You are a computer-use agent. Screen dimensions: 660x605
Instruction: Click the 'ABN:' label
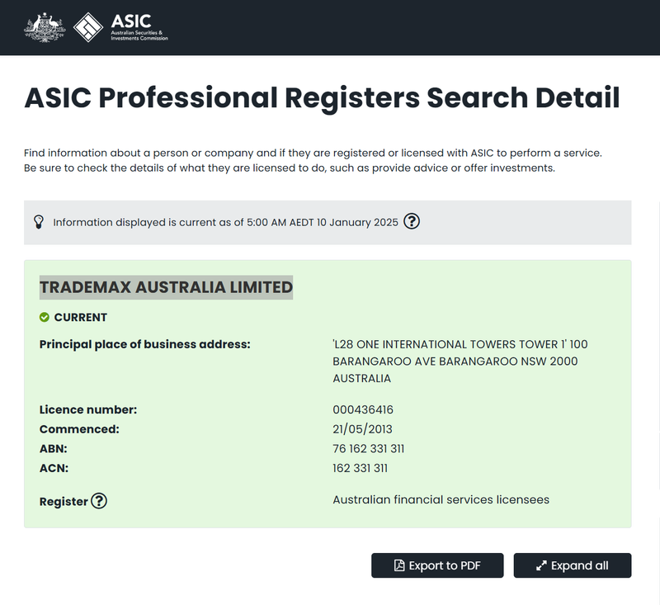click(53, 449)
